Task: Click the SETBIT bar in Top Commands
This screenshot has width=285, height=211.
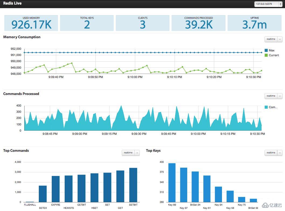Action: click(133, 185)
